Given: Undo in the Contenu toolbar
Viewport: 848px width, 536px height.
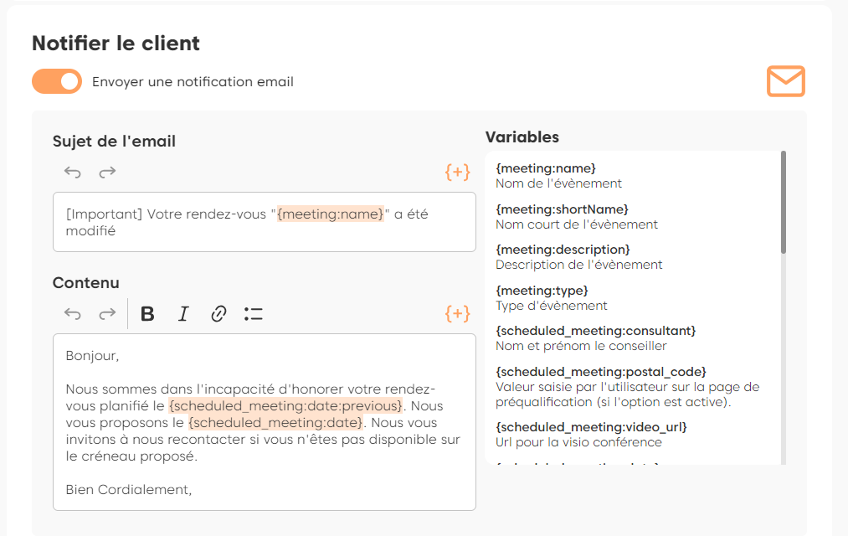Looking at the screenshot, I should 73,314.
